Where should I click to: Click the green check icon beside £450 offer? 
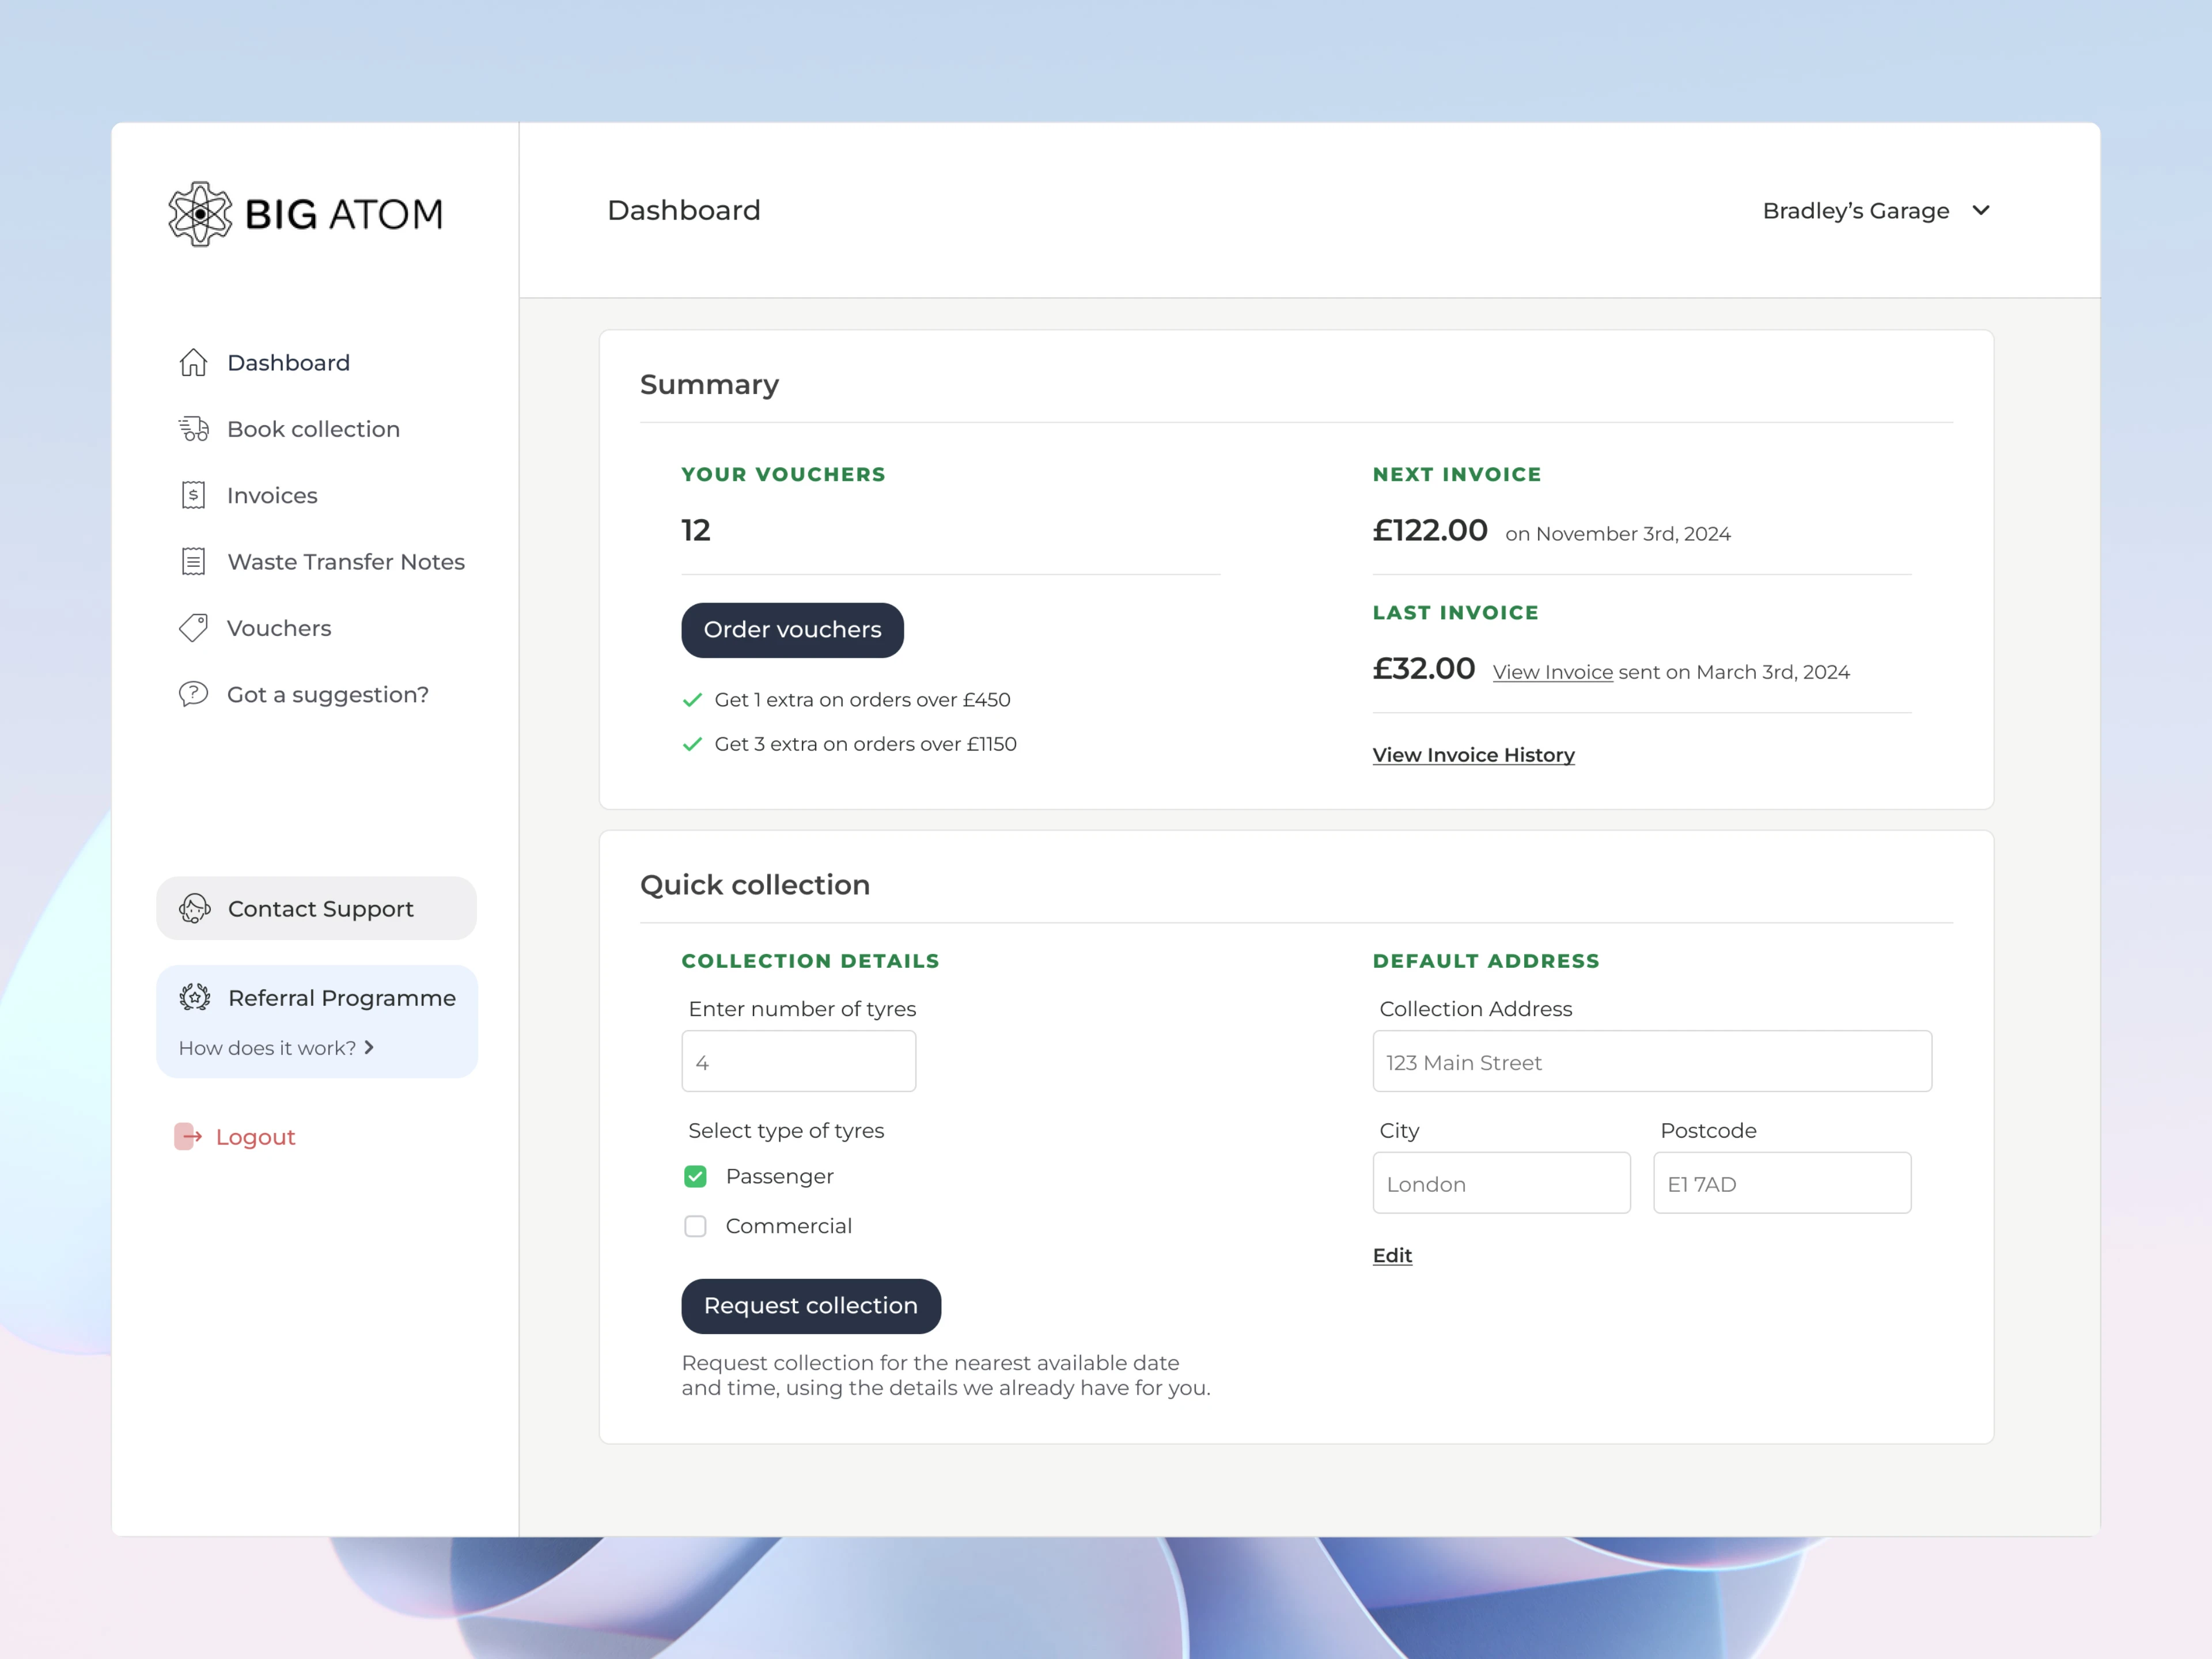point(692,700)
